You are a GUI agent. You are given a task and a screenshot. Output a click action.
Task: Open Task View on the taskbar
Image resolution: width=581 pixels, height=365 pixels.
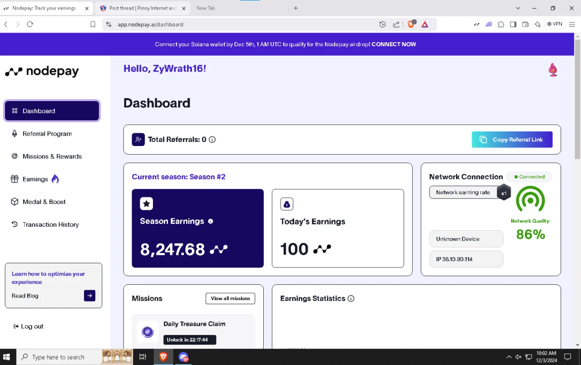[x=143, y=357]
